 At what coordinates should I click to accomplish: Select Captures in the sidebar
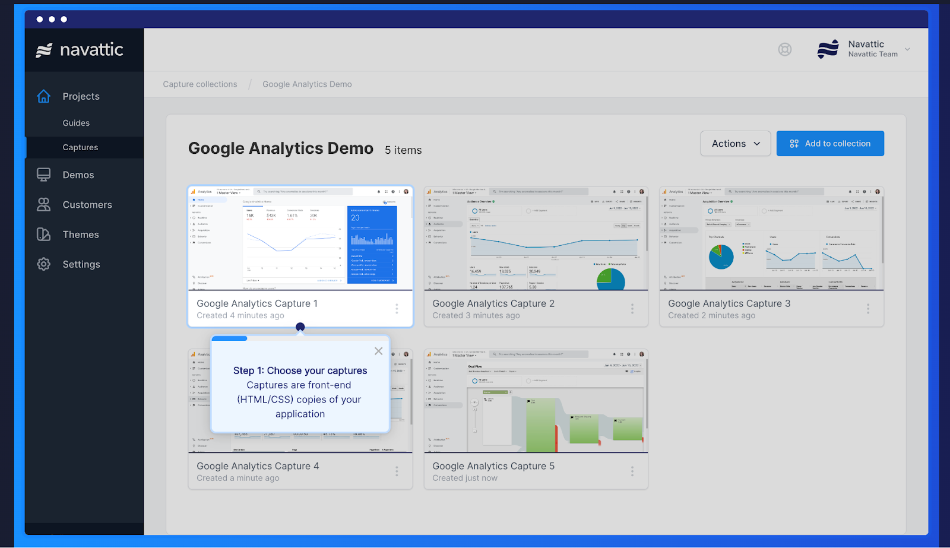[80, 147]
